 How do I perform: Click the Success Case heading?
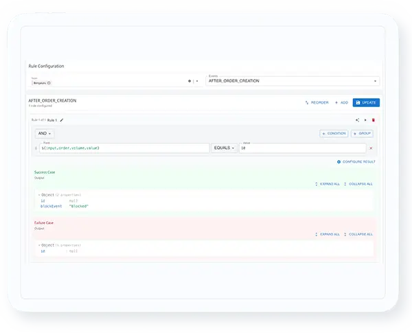[x=45, y=172]
